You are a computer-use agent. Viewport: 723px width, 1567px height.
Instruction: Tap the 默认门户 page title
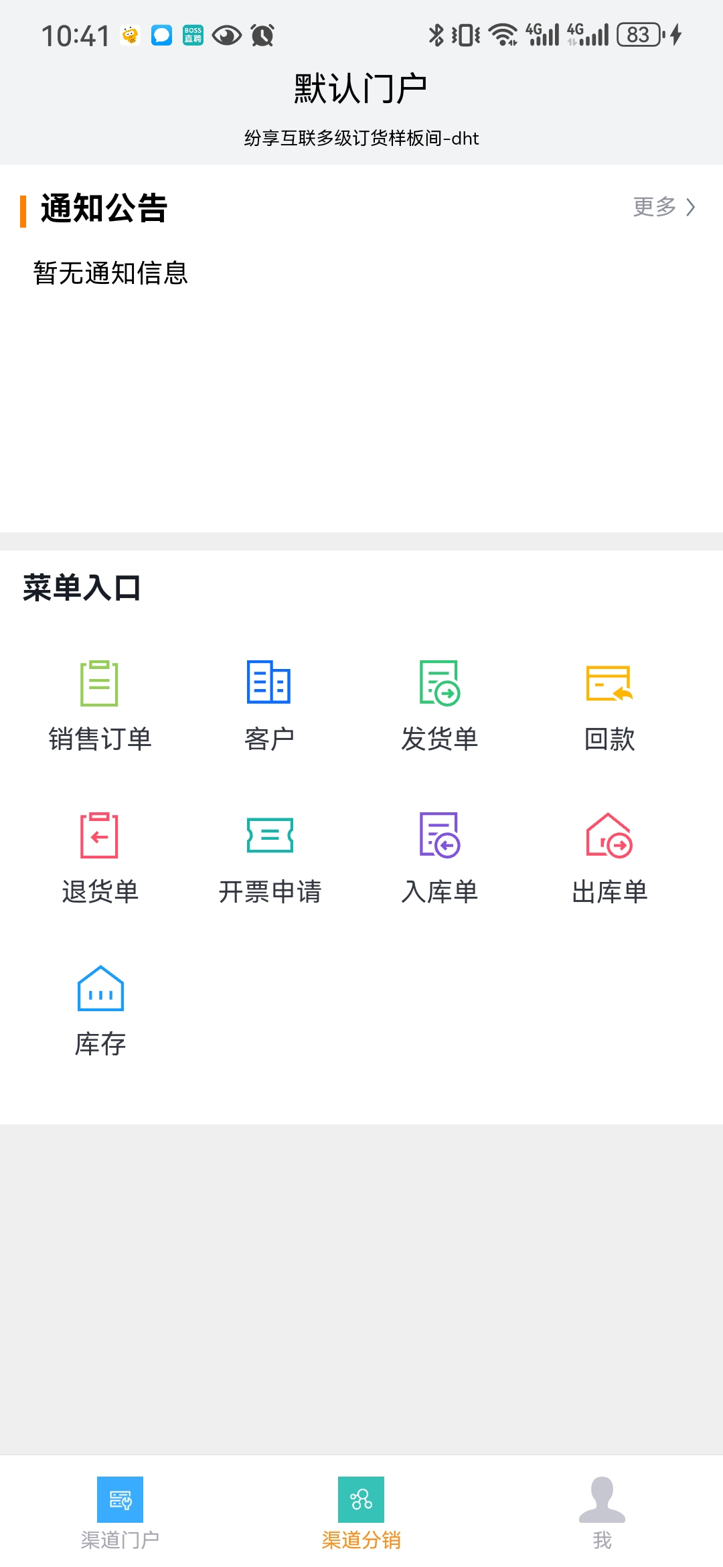tap(361, 88)
